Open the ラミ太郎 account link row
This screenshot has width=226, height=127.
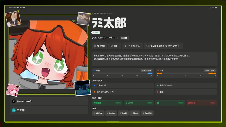[49, 110]
